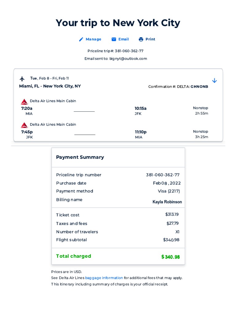Click email address bignyt@outlook.com
Image resolution: width=236 pixels, height=315 pixels.
[128, 58]
